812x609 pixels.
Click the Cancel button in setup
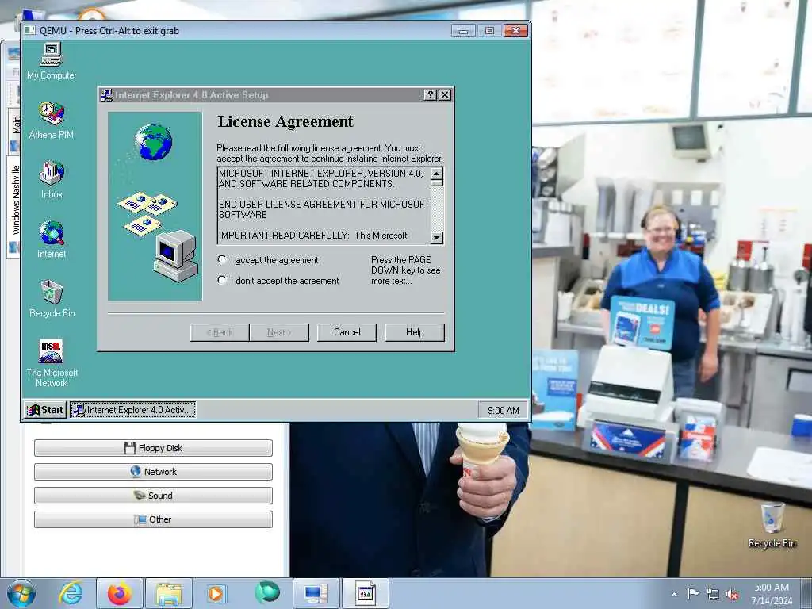pyautogui.click(x=347, y=332)
